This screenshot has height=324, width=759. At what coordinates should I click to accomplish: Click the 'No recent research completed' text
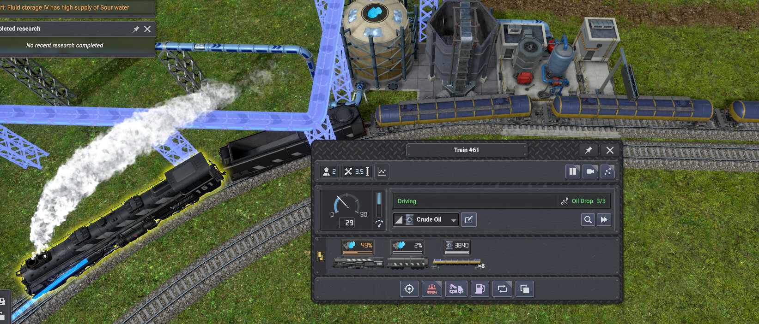click(65, 45)
